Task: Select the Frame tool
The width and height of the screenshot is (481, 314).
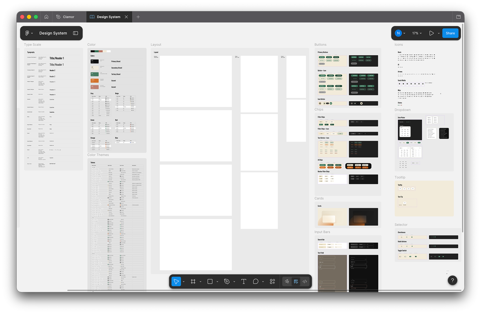Action: tap(193, 281)
